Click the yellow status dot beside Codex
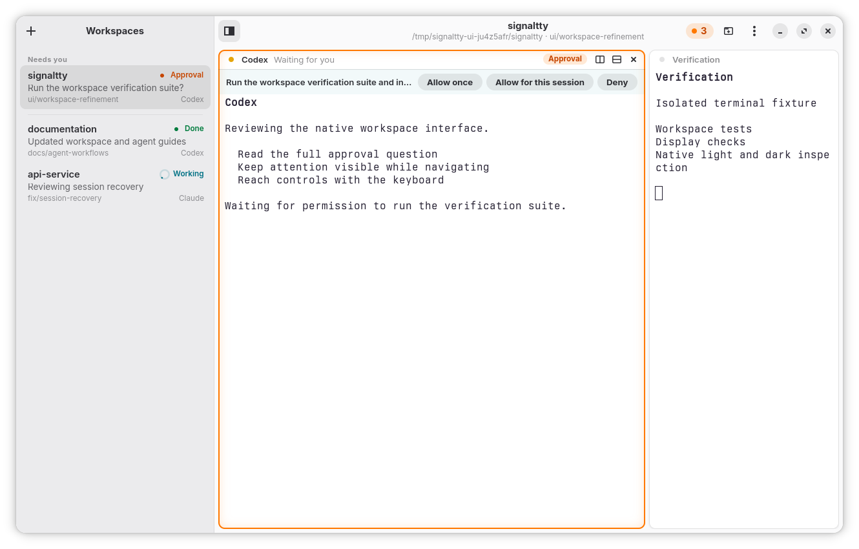The width and height of the screenshot is (859, 549). [231, 59]
